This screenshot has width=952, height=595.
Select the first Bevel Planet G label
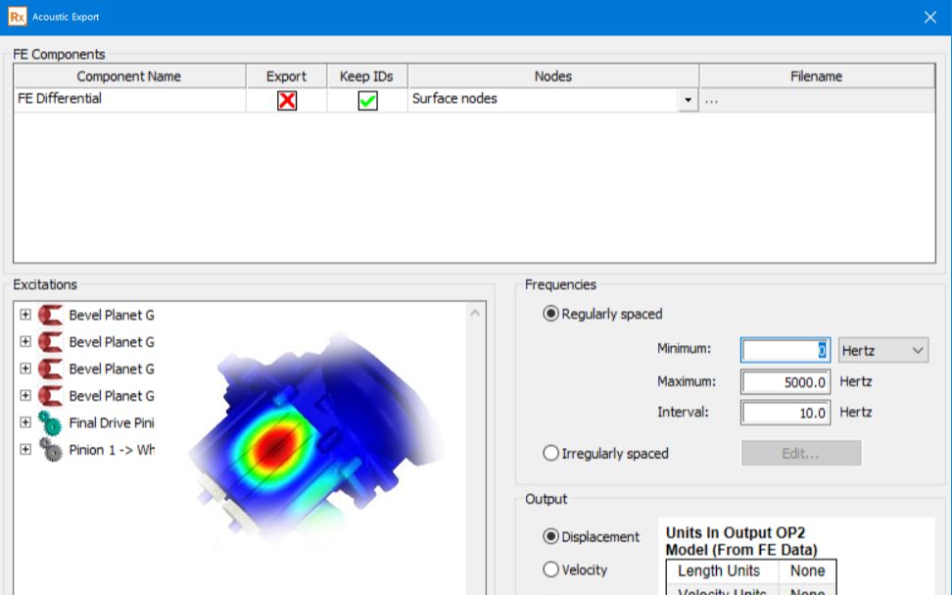112,315
